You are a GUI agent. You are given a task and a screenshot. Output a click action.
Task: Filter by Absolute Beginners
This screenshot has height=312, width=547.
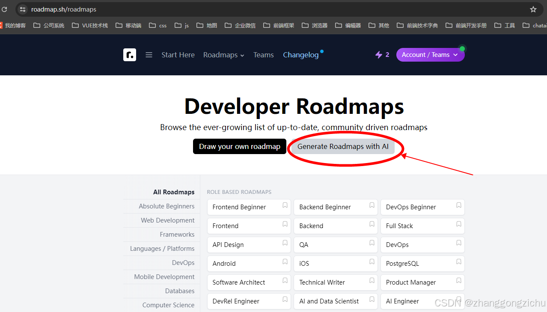click(x=166, y=206)
